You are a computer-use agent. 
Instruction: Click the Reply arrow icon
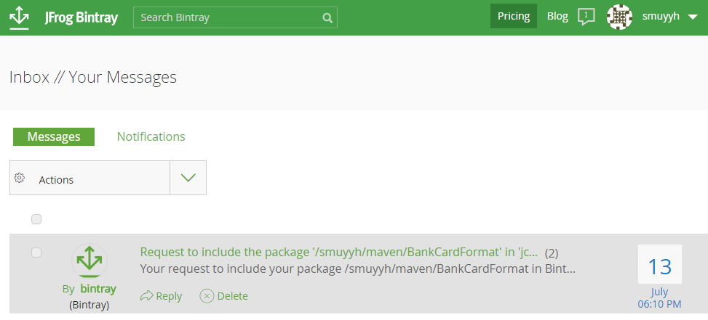(146, 296)
